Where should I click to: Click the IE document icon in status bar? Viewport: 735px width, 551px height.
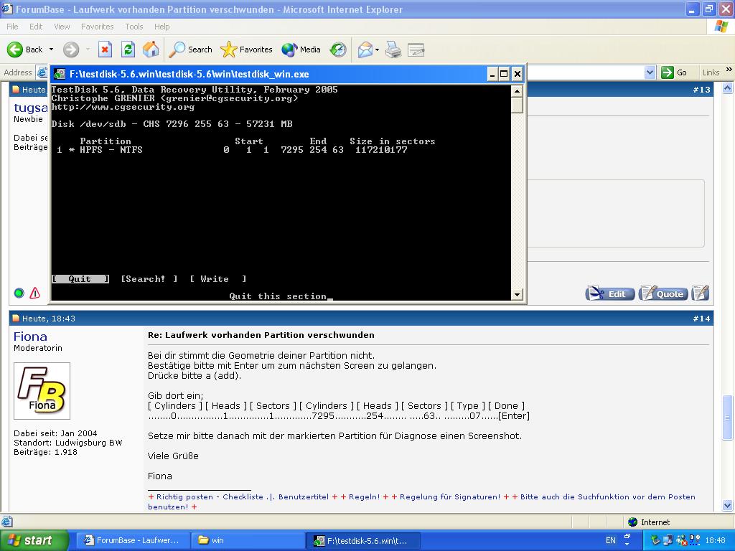7,522
